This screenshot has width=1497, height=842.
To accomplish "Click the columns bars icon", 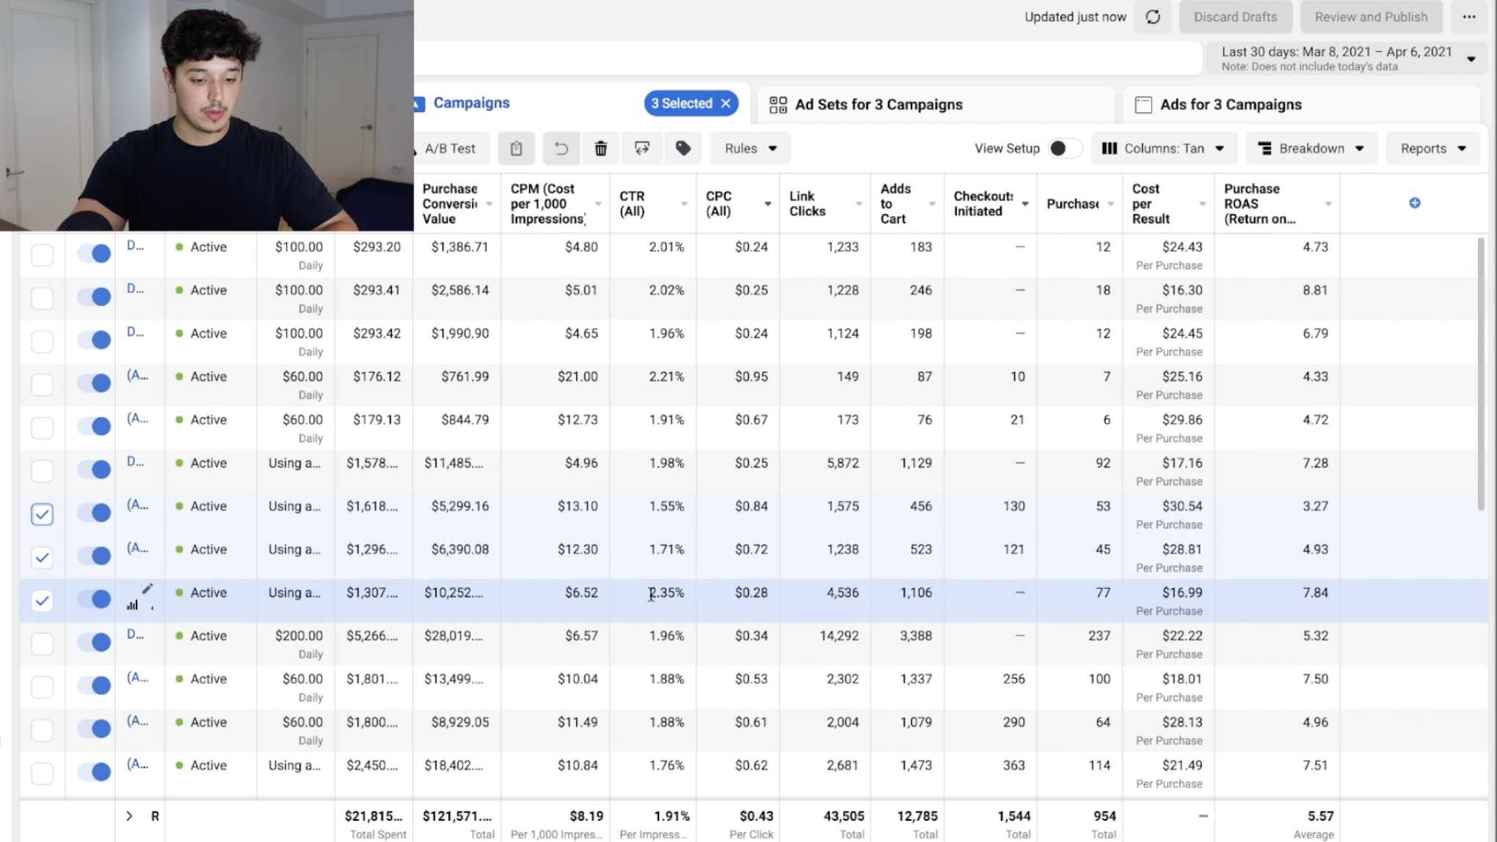I will click(1110, 148).
